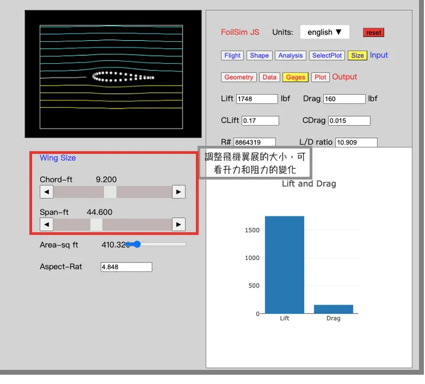
Task: Open the Data output view
Action: (x=269, y=77)
